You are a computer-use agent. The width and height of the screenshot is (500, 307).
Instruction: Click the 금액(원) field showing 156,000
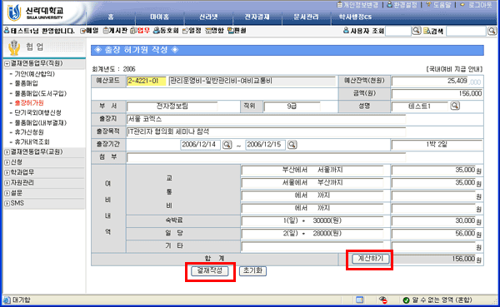(x=437, y=94)
